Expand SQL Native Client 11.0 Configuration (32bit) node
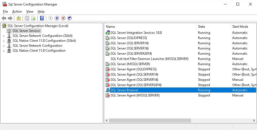 [x=4, y=41]
